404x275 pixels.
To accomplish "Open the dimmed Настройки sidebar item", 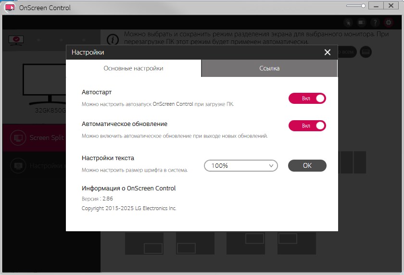I will pyautogui.click(x=34, y=165).
